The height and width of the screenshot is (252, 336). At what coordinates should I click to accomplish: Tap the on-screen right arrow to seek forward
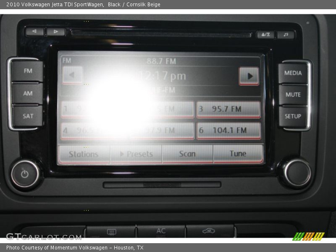point(249,76)
